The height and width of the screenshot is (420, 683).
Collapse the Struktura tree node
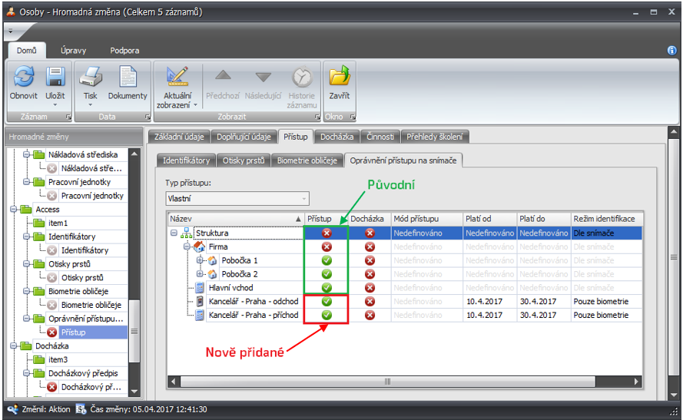pyautogui.click(x=174, y=233)
